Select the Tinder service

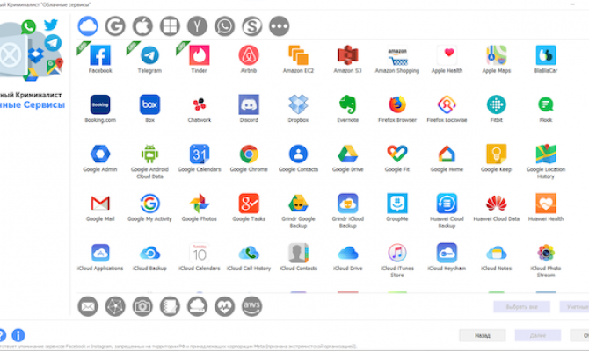click(x=199, y=55)
